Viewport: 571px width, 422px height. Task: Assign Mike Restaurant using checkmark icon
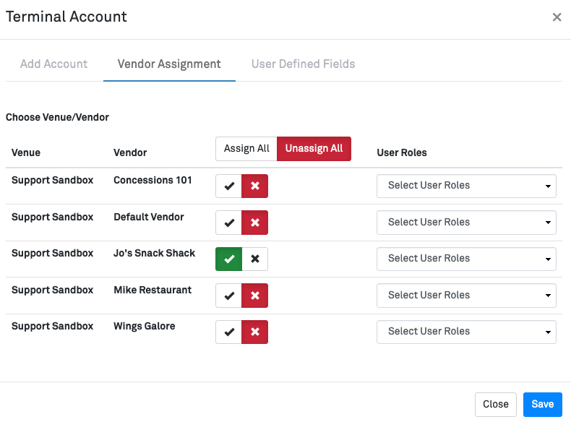click(x=229, y=296)
